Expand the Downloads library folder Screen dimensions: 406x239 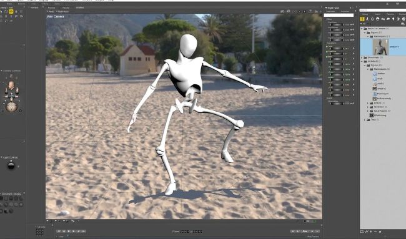tap(362, 57)
